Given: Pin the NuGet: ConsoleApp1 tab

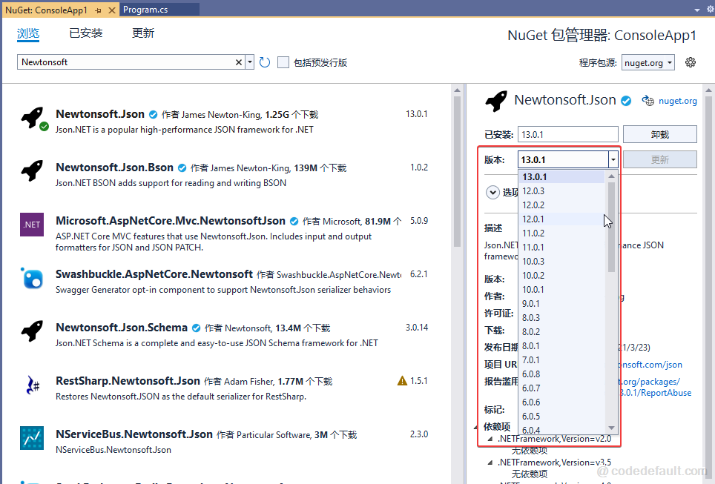Looking at the screenshot, I should [x=98, y=10].
